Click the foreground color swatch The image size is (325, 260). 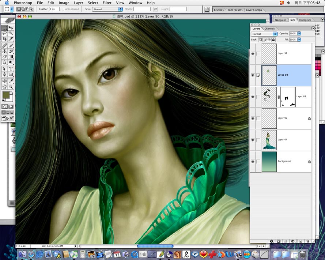[x=6, y=95]
